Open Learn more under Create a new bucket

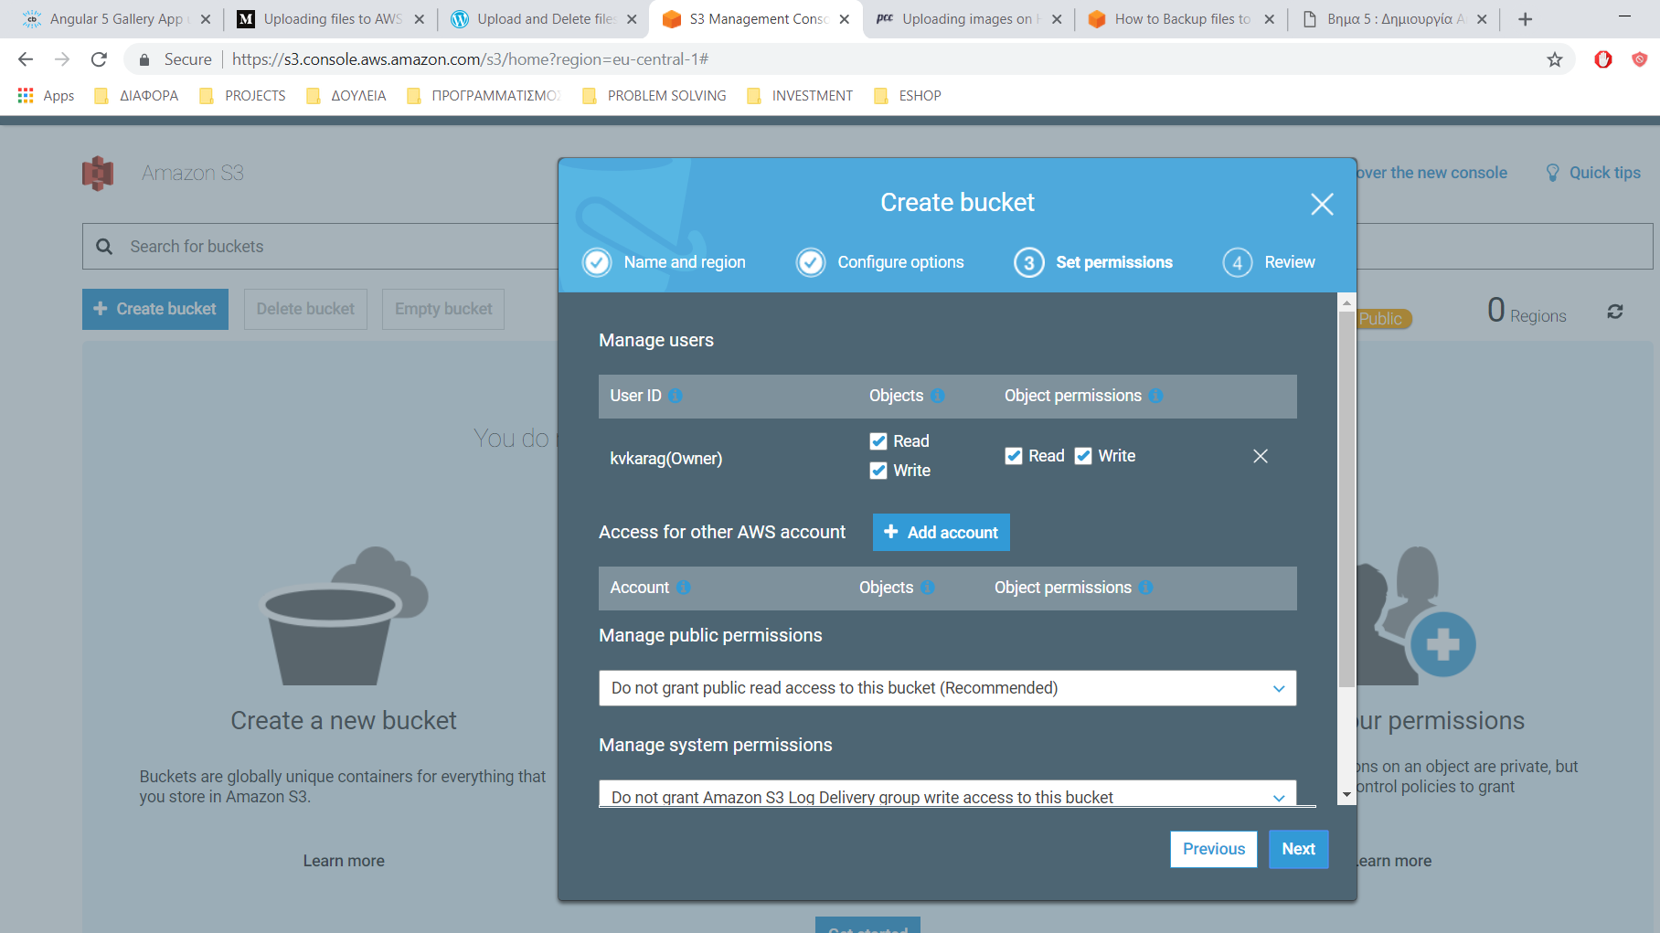click(344, 861)
